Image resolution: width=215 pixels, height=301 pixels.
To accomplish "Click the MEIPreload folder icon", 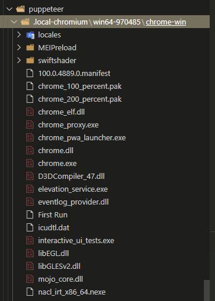I will click(30, 48).
